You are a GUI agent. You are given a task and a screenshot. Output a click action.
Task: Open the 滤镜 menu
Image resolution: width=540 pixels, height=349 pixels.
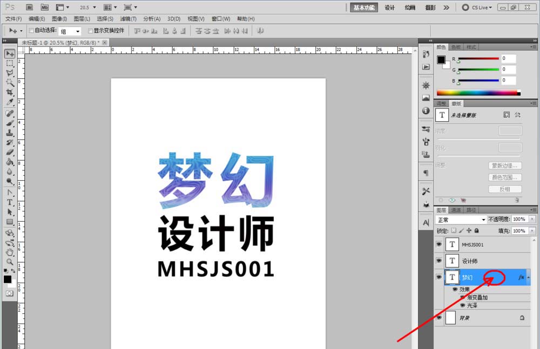(x=128, y=18)
